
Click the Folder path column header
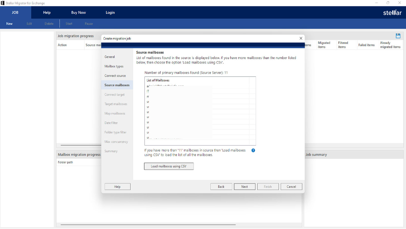65,162
